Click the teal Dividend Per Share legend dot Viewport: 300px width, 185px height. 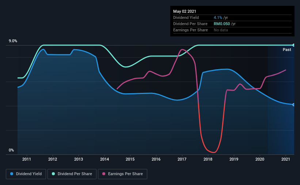coord(53,174)
